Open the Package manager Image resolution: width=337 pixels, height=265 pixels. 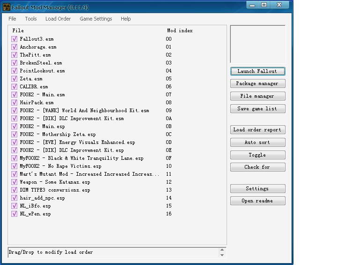[258, 84]
